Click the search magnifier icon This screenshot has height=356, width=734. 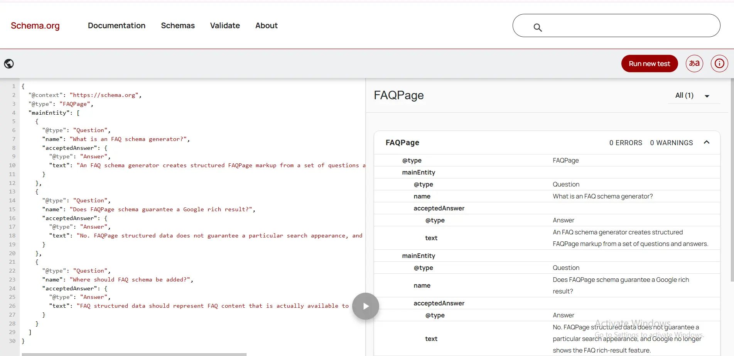tap(538, 27)
